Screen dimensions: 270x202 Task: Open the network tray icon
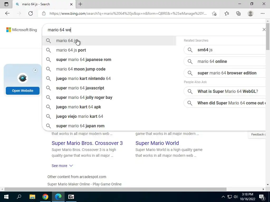(230, 197)
